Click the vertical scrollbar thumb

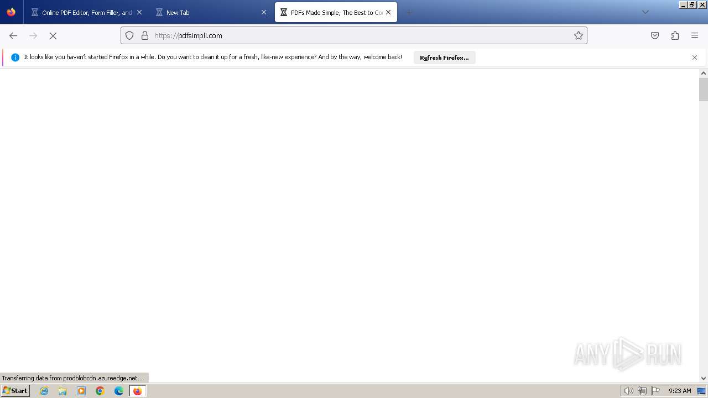coord(704,90)
